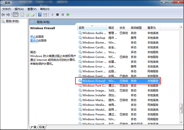
Task: Toggle the console tree show/hide icon
Action: [15, 15]
